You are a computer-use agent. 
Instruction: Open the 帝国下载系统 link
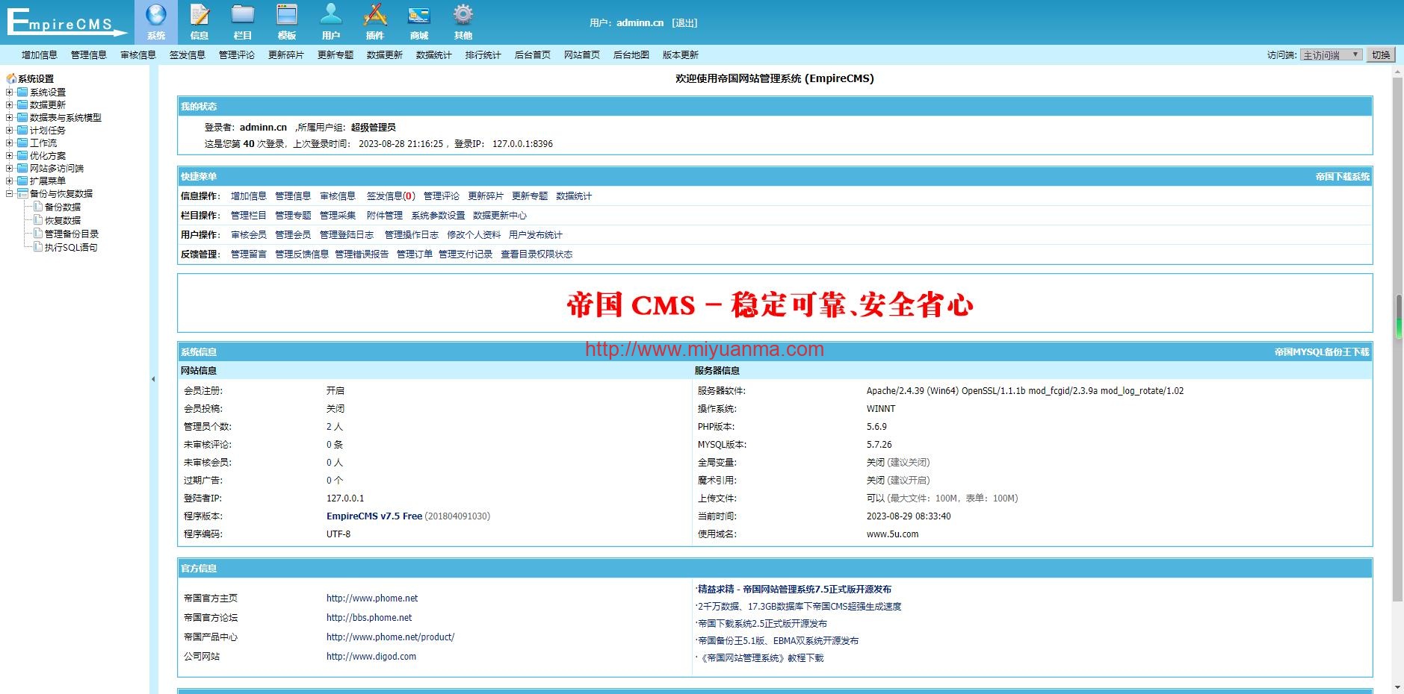[x=1343, y=177]
